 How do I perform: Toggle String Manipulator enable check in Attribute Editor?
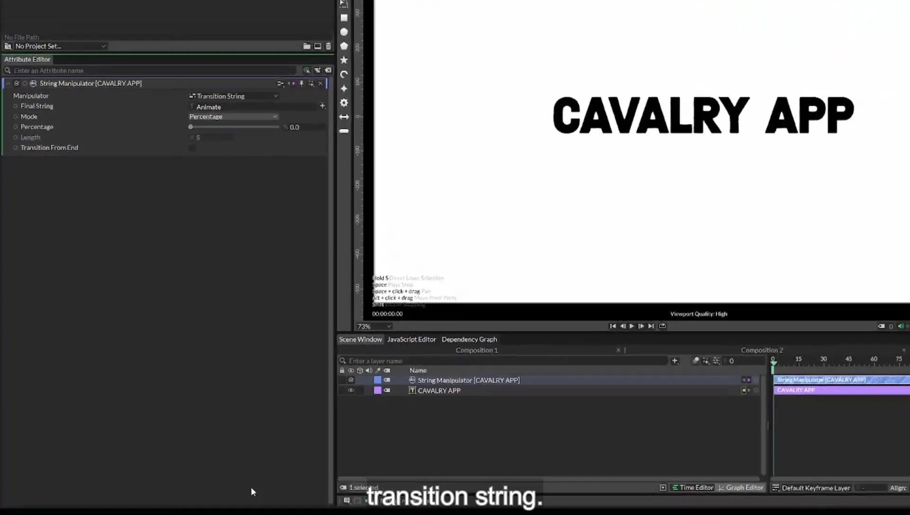[17, 83]
